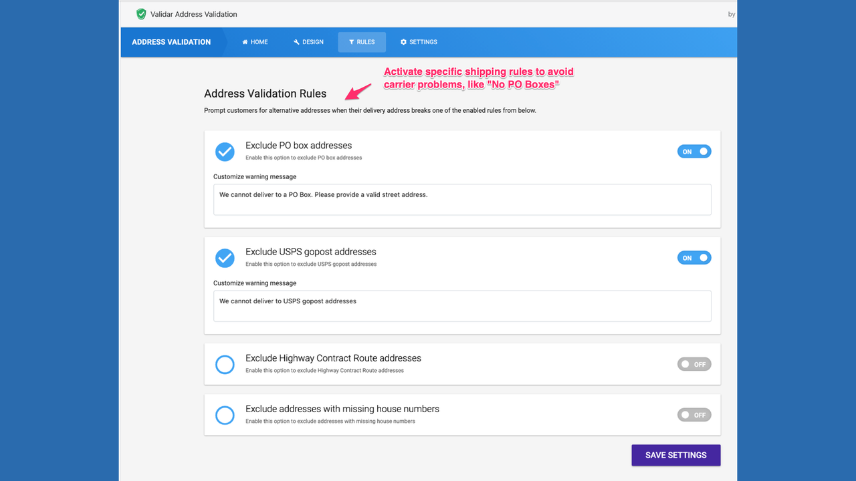Click the SAVE SETTINGS button

tap(675, 455)
